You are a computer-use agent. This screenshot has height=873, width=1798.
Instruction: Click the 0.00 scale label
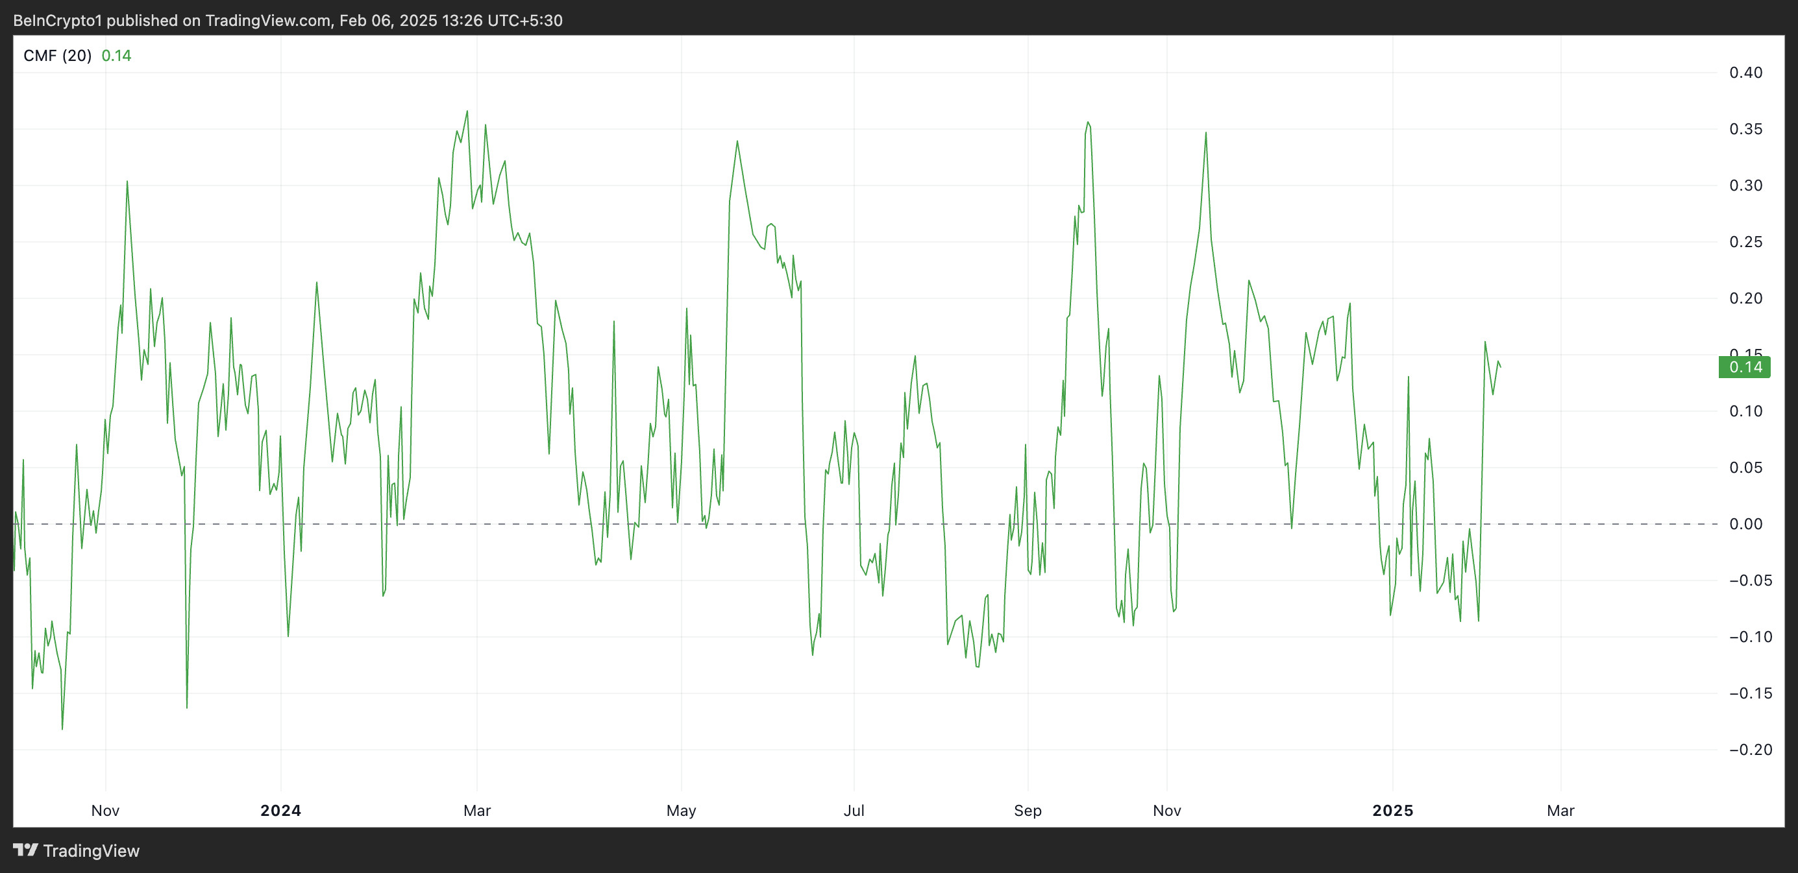point(1745,523)
